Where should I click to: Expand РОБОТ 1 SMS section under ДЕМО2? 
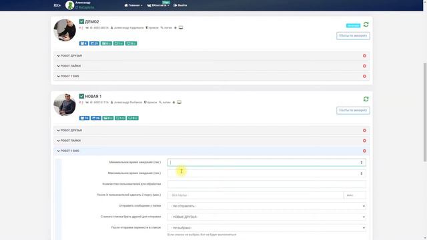(211, 76)
